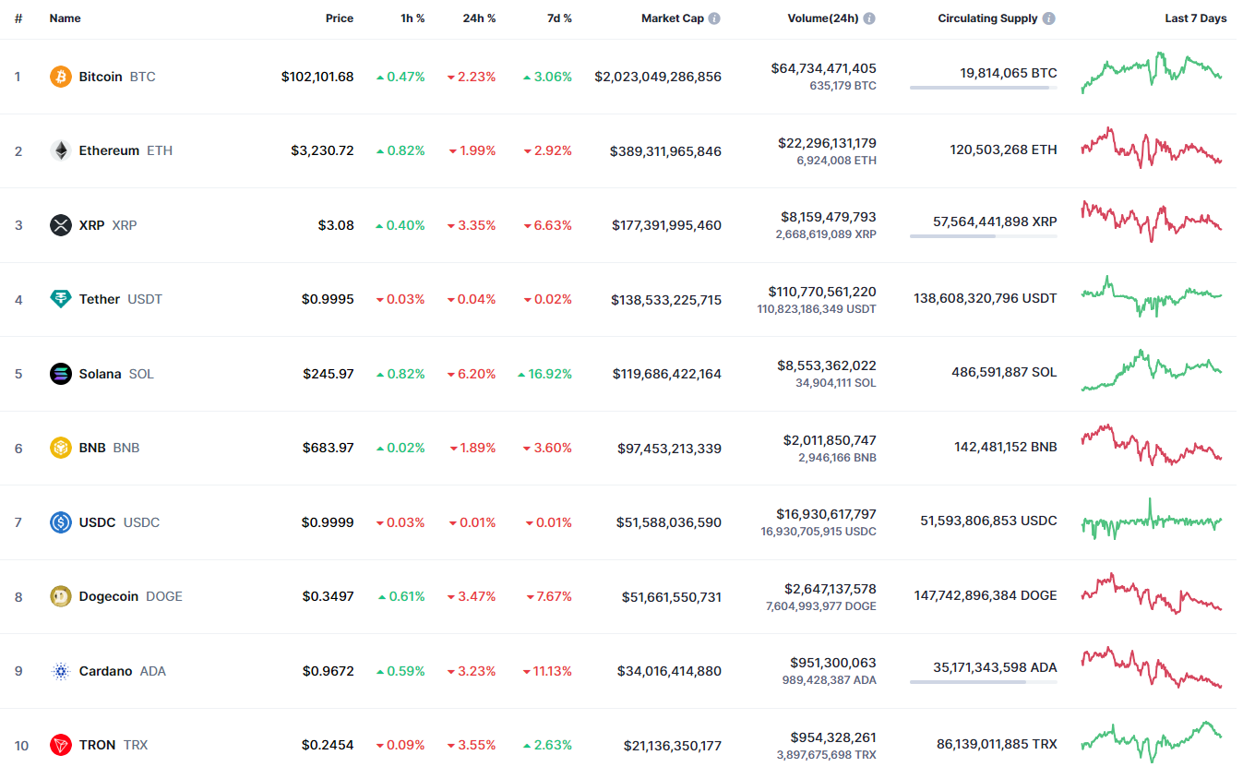This screenshot has width=1243, height=779.
Task: Sort by the 24h % column header
Action: tap(479, 18)
